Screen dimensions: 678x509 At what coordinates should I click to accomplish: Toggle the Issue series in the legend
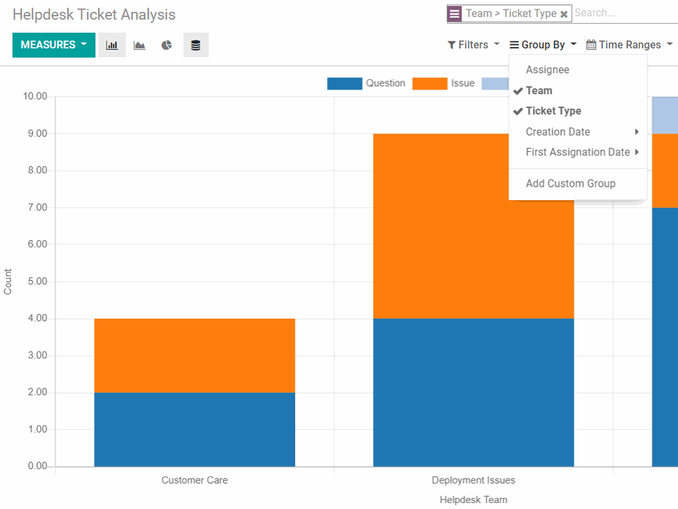tap(462, 83)
